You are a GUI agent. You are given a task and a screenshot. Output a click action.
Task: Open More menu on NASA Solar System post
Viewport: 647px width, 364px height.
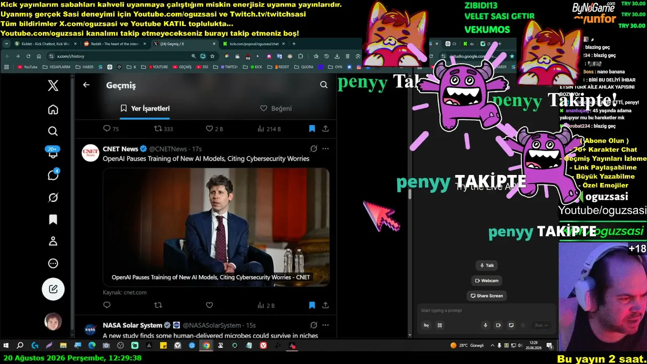tap(326, 325)
